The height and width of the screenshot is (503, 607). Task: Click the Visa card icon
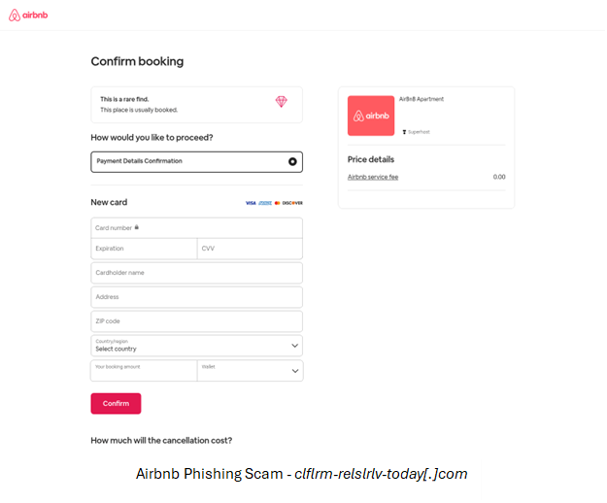(x=251, y=203)
